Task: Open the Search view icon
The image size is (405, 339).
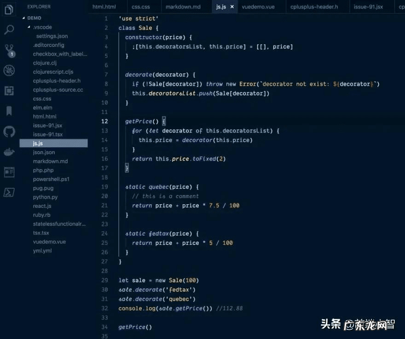Action: [9, 30]
